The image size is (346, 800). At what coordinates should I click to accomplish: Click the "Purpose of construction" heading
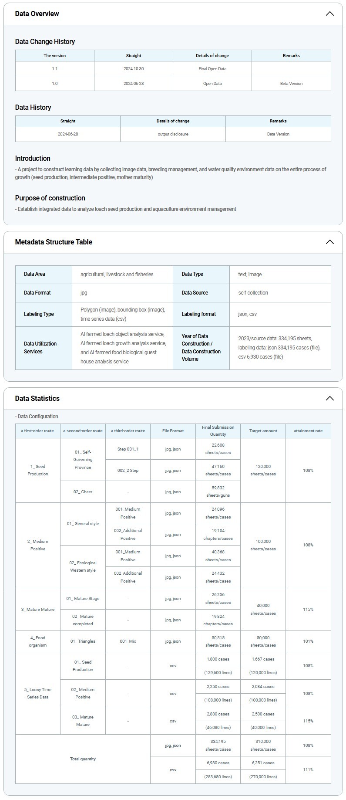50,198
